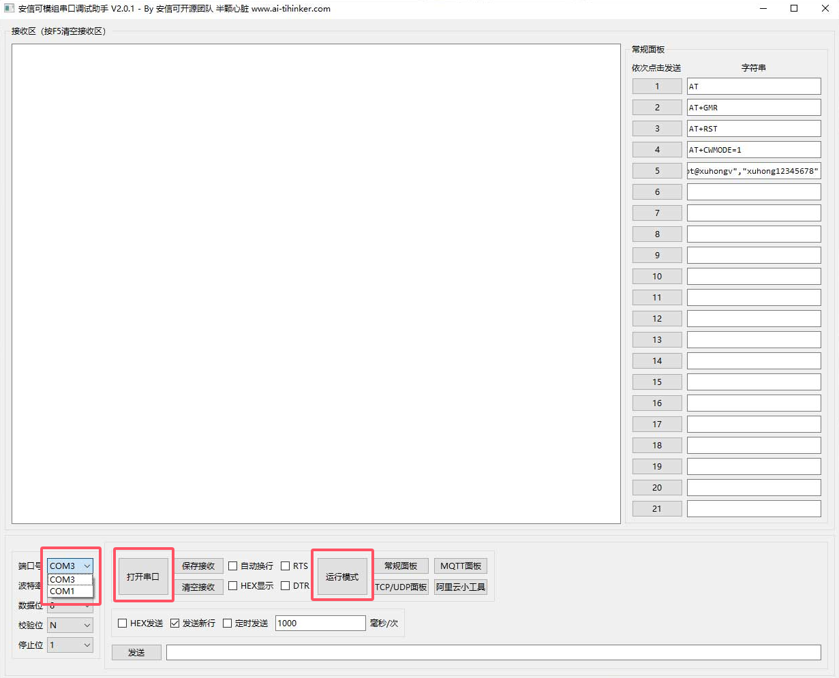Tick the HEX显示 checkbox
839x678 pixels.
tap(233, 585)
